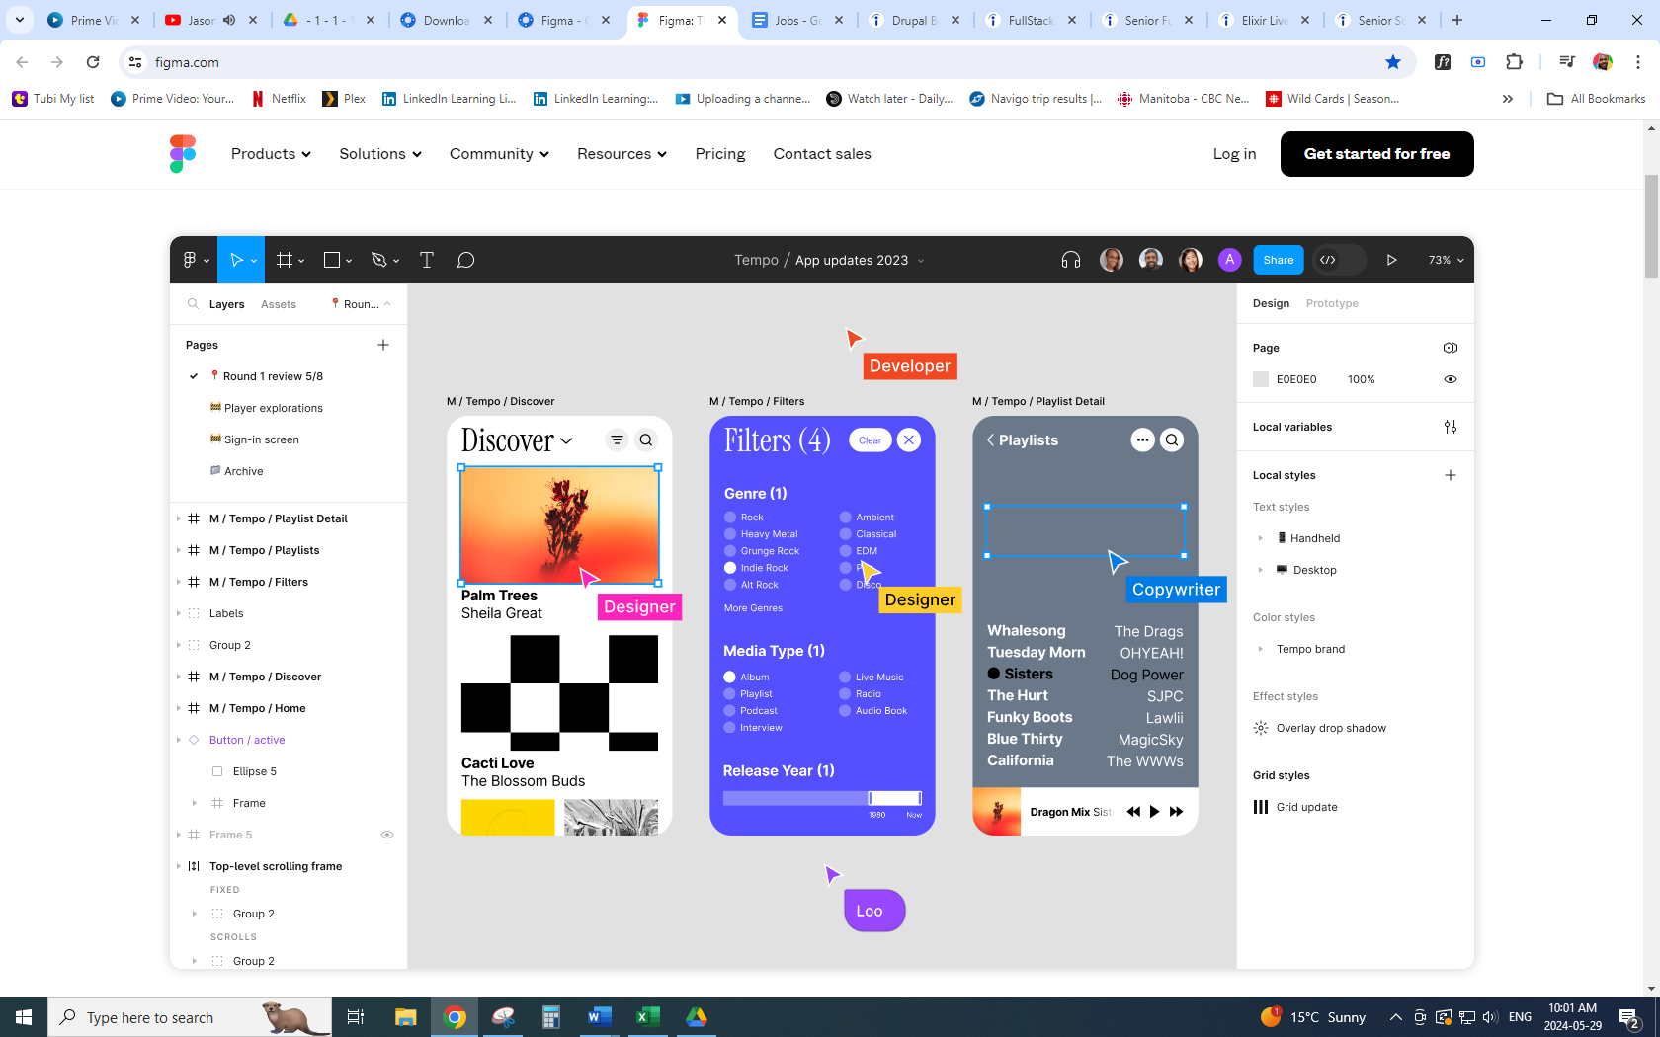This screenshot has height=1037, width=1660.
Task: Toggle page color visibility eye icon
Action: pyautogui.click(x=1450, y=379)
